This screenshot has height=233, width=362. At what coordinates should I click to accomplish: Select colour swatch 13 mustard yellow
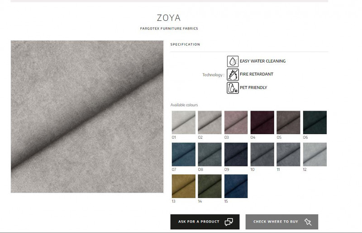pos(184,186)
